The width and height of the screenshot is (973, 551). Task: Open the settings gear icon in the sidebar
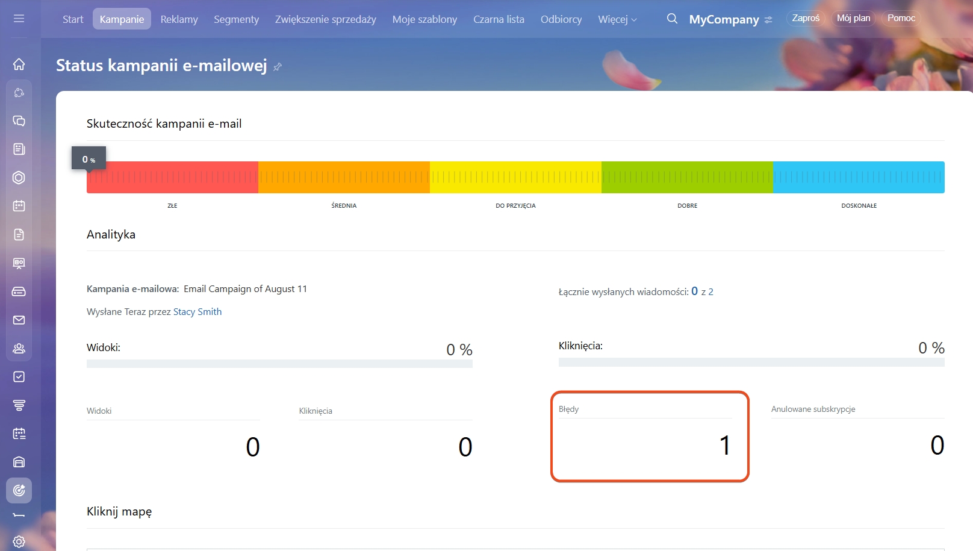coord(19,541)
